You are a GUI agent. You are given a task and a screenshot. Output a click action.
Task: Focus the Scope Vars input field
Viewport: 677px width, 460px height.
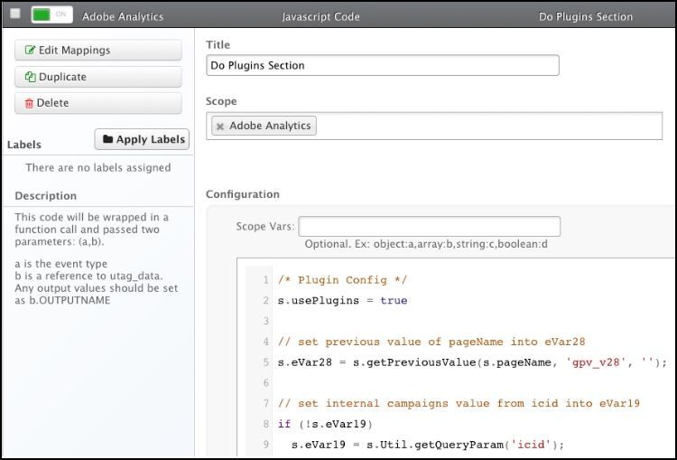pos(429,226)
